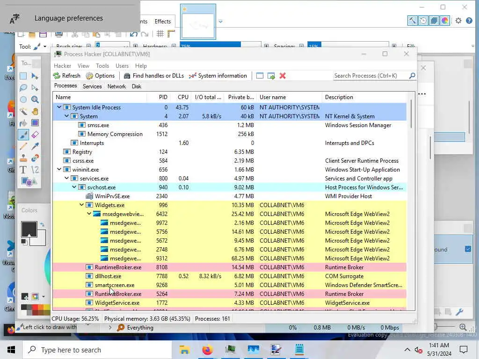
Task: Click the primary color swatch
Action: (29, 229)
